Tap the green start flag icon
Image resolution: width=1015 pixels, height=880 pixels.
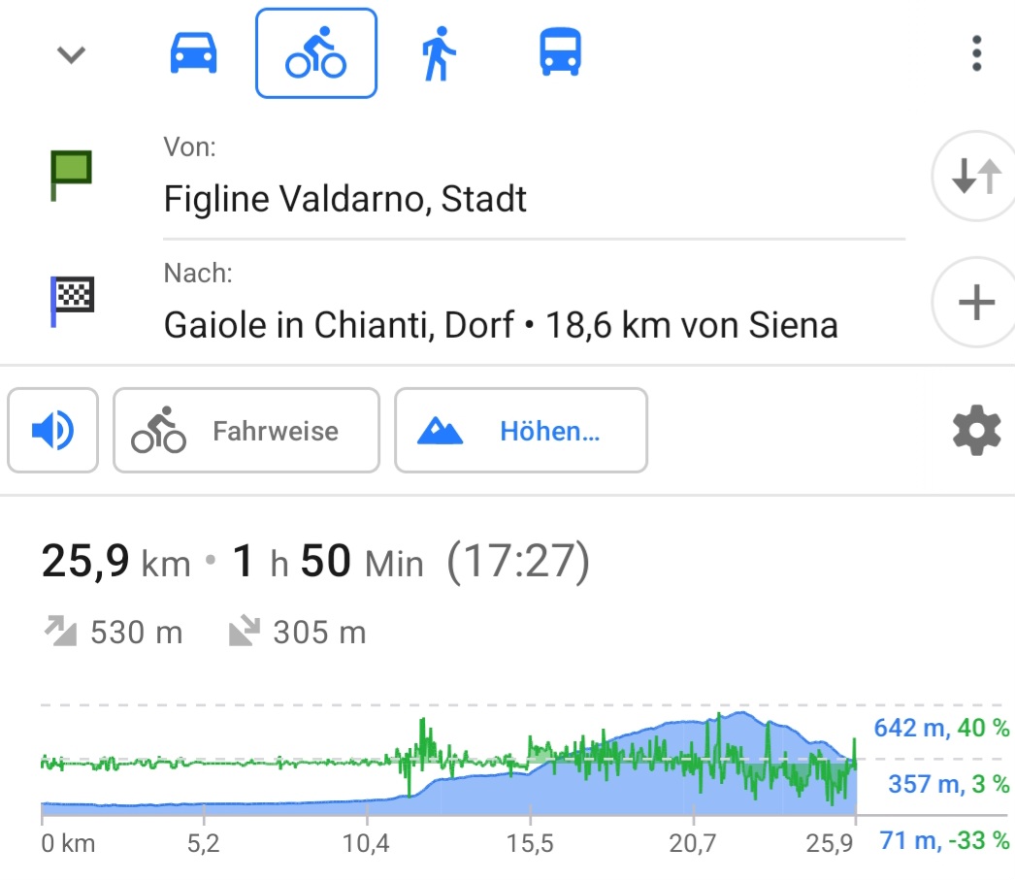click(71, 175)
